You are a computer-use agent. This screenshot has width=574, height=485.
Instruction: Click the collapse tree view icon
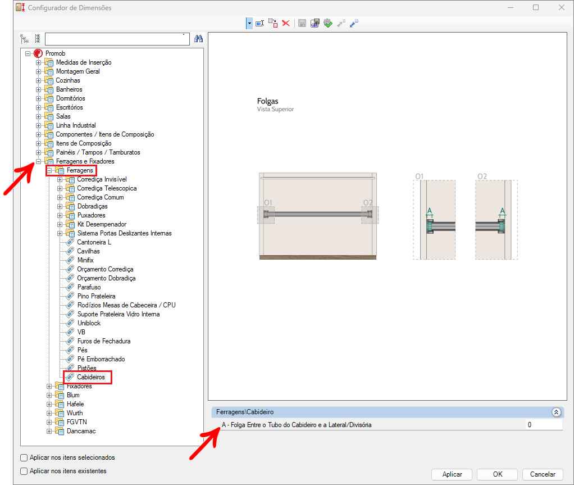click(37, 38)
